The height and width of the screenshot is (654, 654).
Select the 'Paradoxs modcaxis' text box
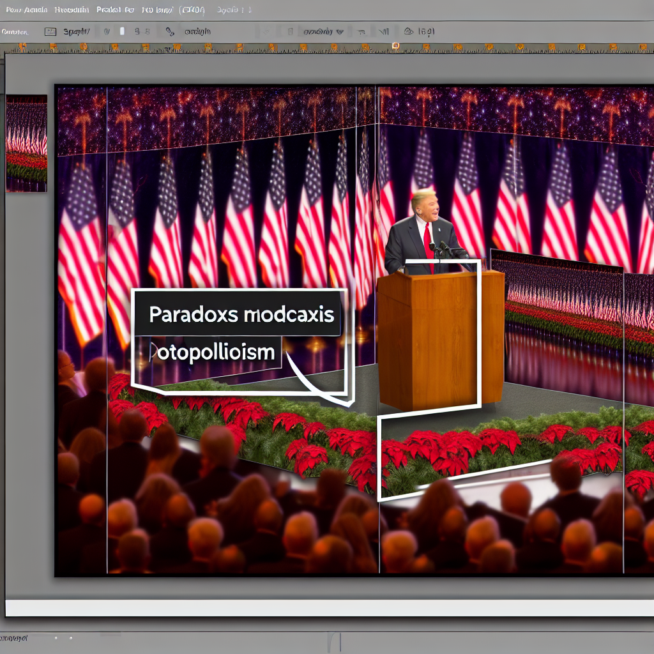241,316
